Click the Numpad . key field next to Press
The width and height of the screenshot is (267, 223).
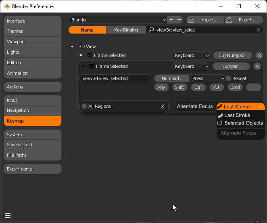172,78
